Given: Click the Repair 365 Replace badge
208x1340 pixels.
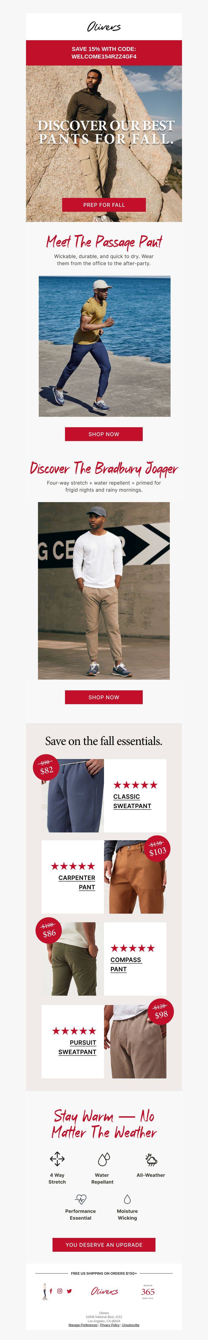Looking at the screenshot, I should [148, 1292].
